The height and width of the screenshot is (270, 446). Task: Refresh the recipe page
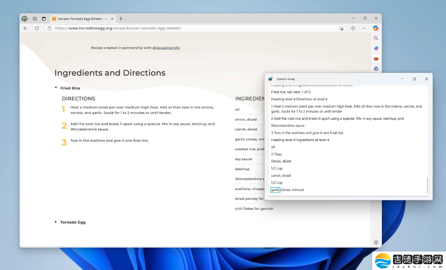37,28
